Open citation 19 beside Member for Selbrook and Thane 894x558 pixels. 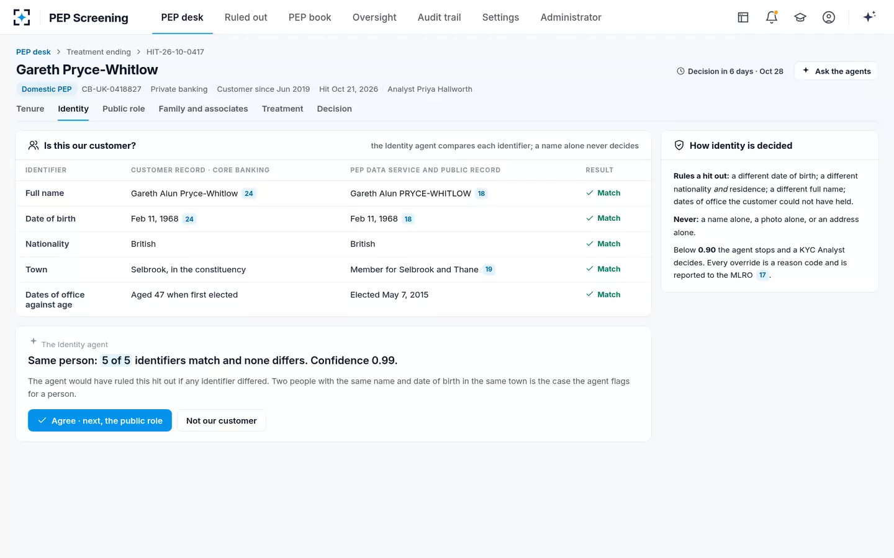tap(489, 270)
